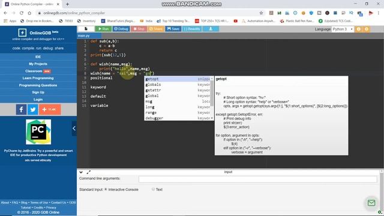Viewport: 384px width, 216px height.
Task: Select the Text standard input radio button
Action: pyautogui.click(x=154, y=190)
